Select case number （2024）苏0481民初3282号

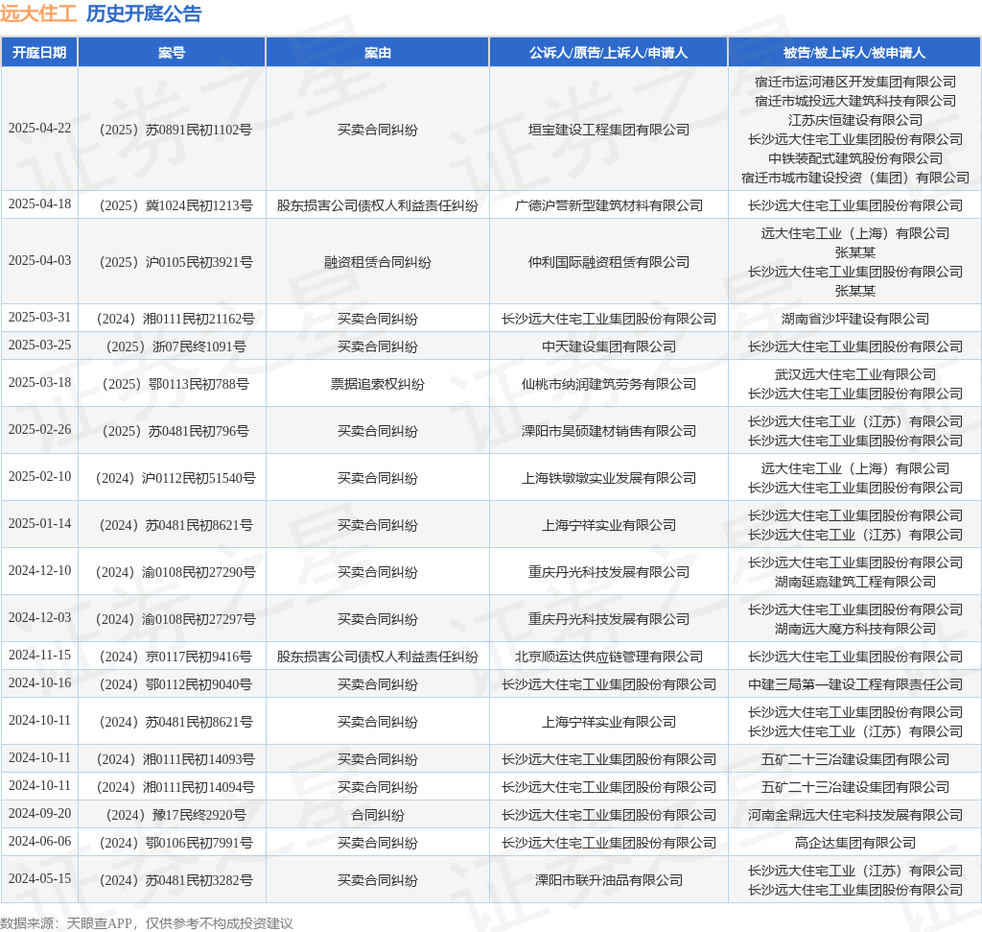coord(172,880)
